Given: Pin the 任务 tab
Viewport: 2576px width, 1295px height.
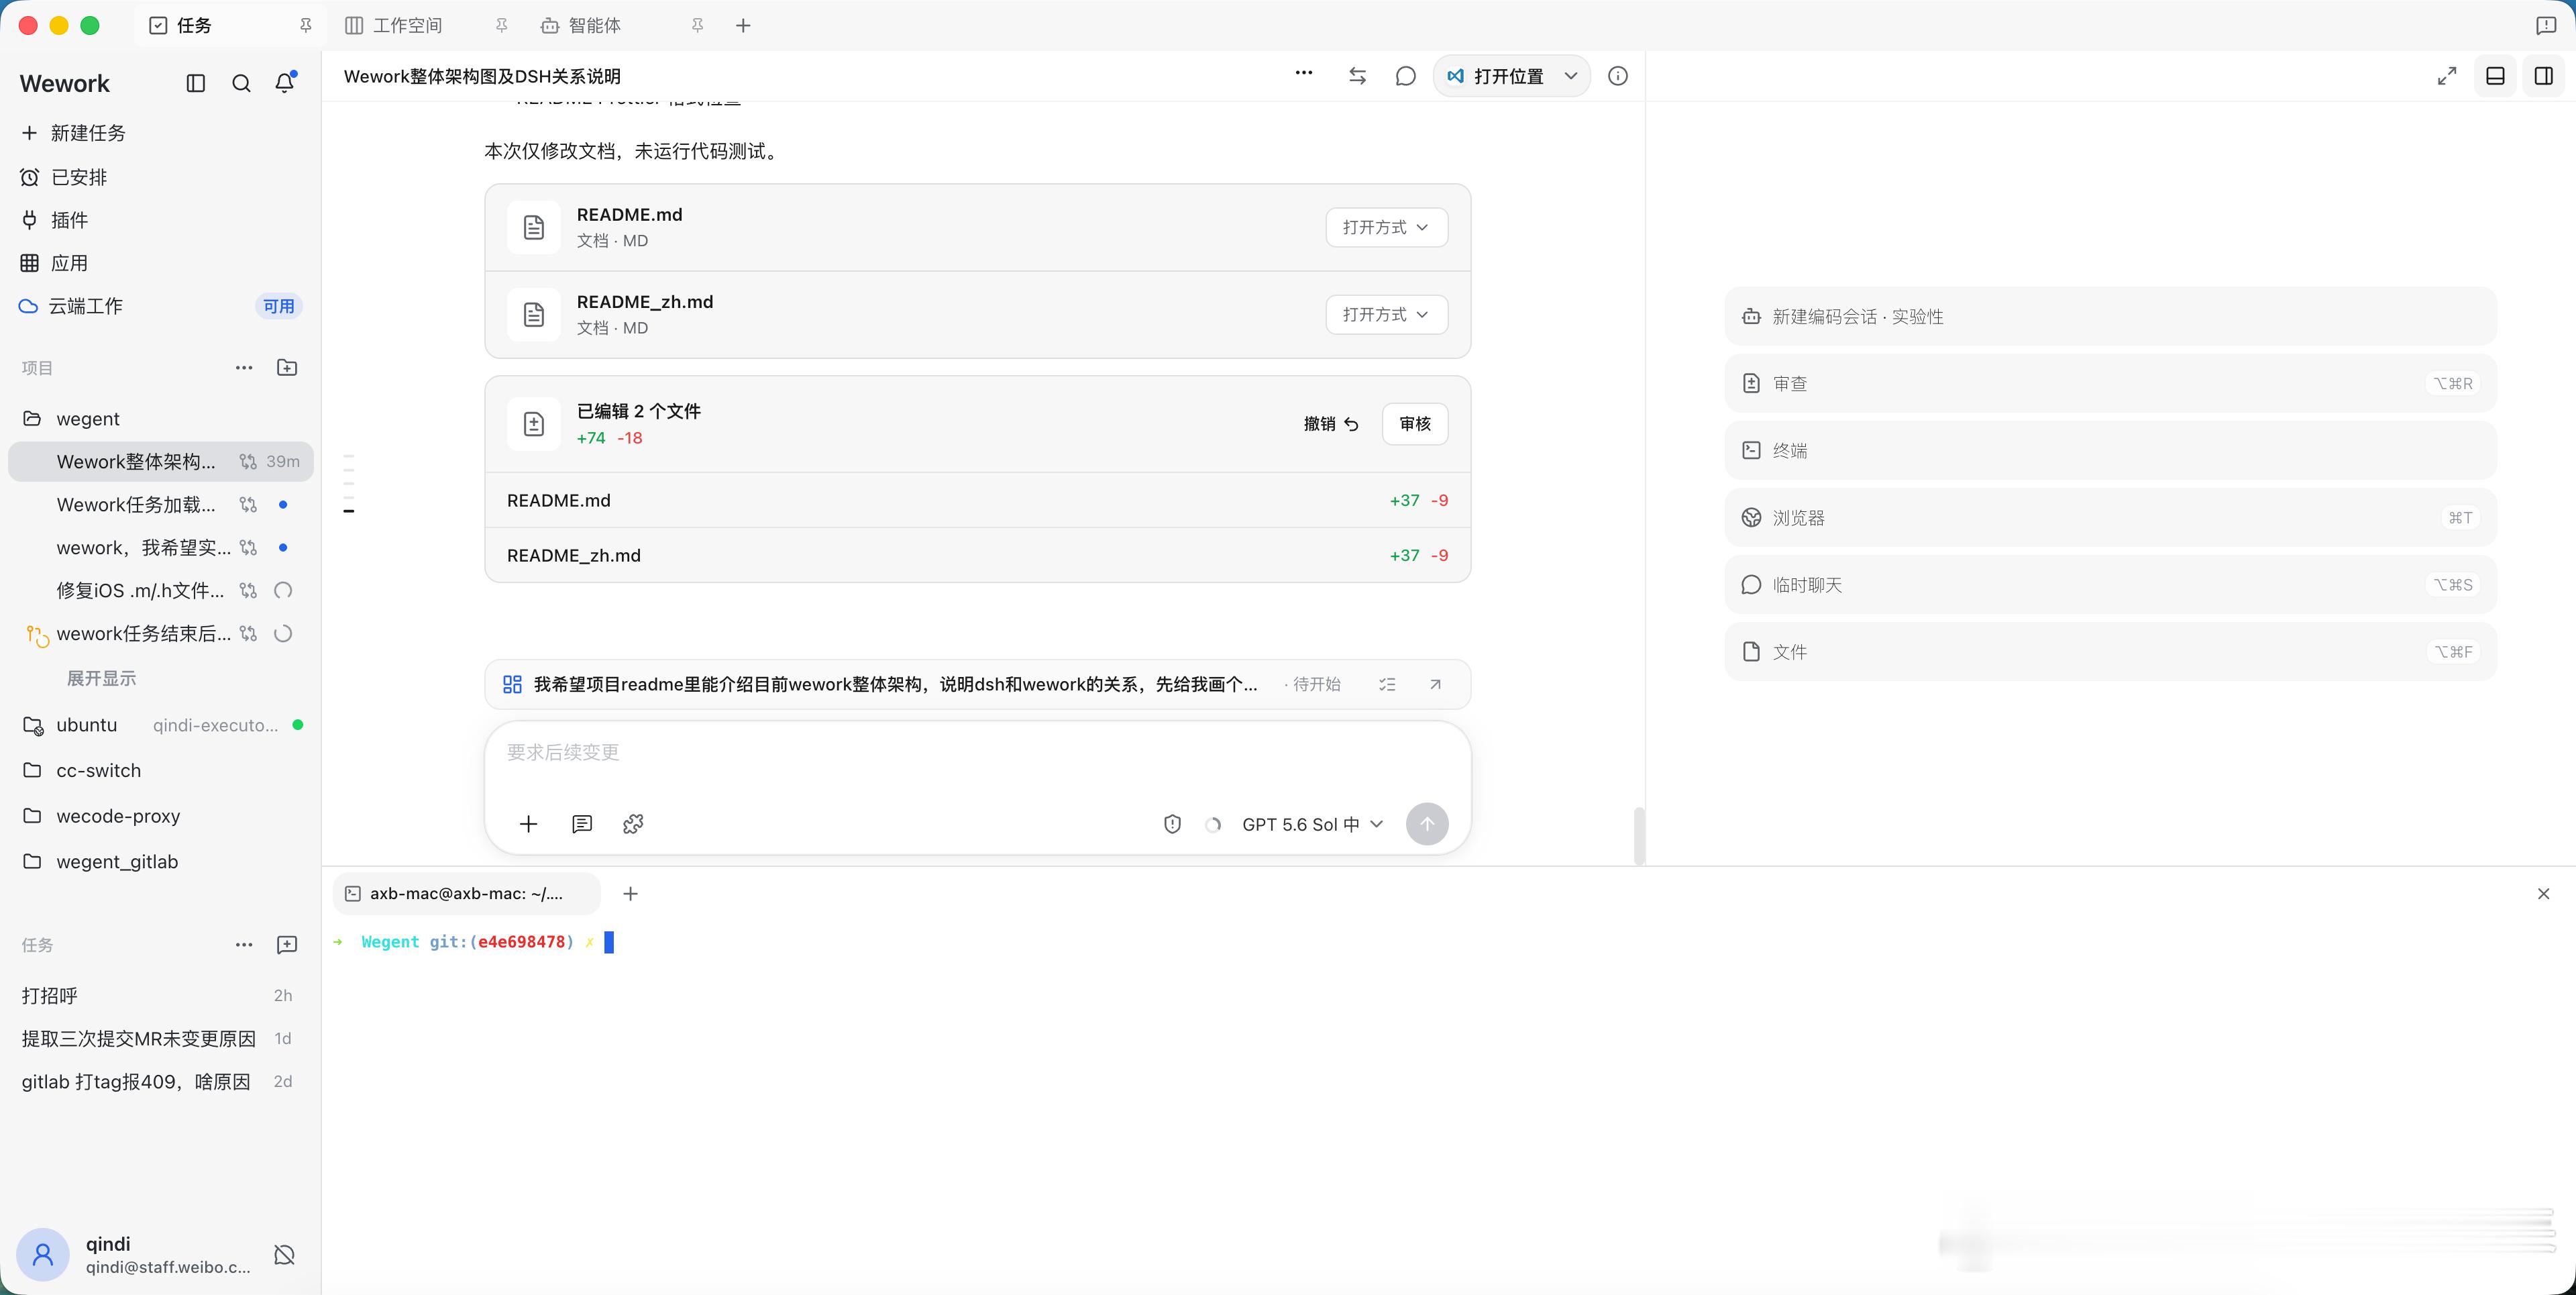Looking at the screenshot, I should pyautogui.click(x=306, y=26).
